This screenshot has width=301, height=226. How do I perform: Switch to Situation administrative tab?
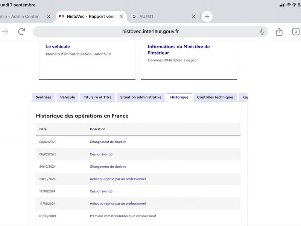tap(141, 97)
